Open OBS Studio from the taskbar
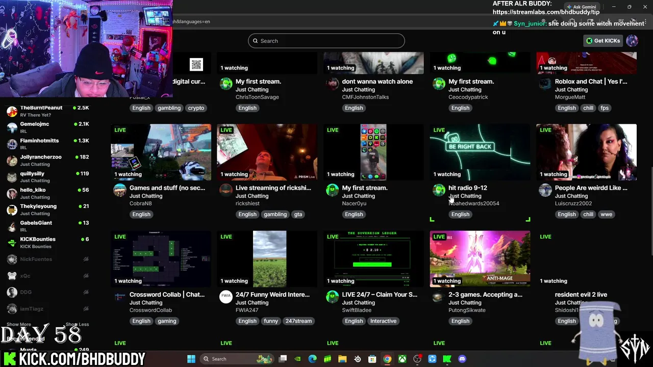 (417, 359)
